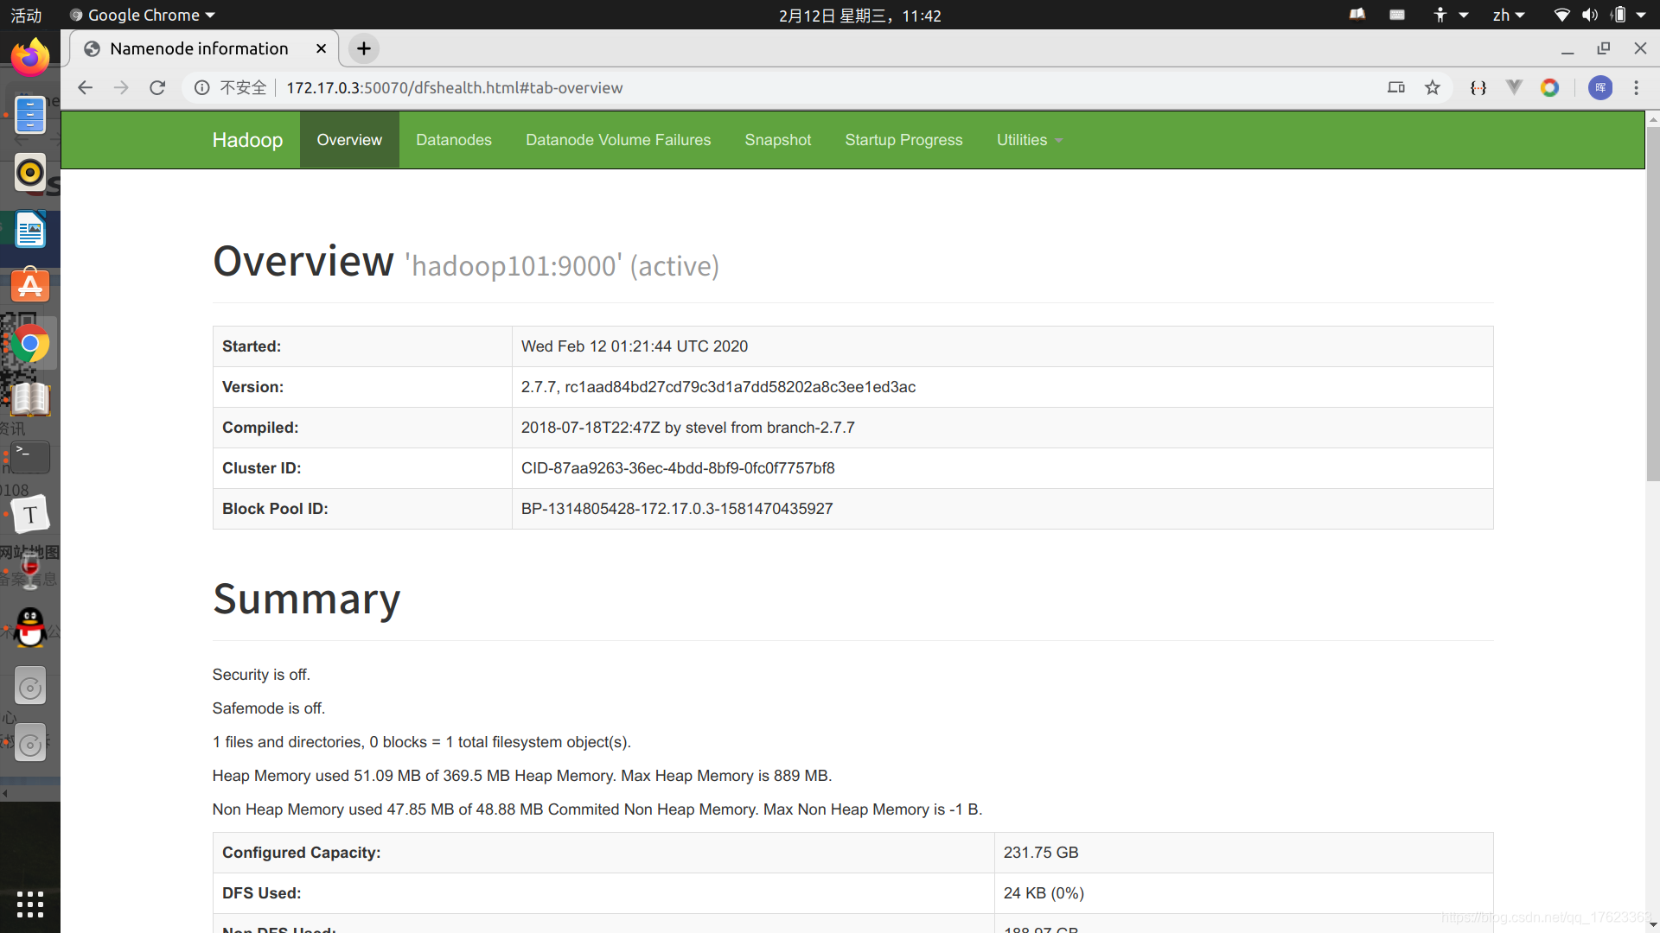Click the Wi-Fi network indicator
This screenshot has width=1660, height=933.
point(1561,15)
